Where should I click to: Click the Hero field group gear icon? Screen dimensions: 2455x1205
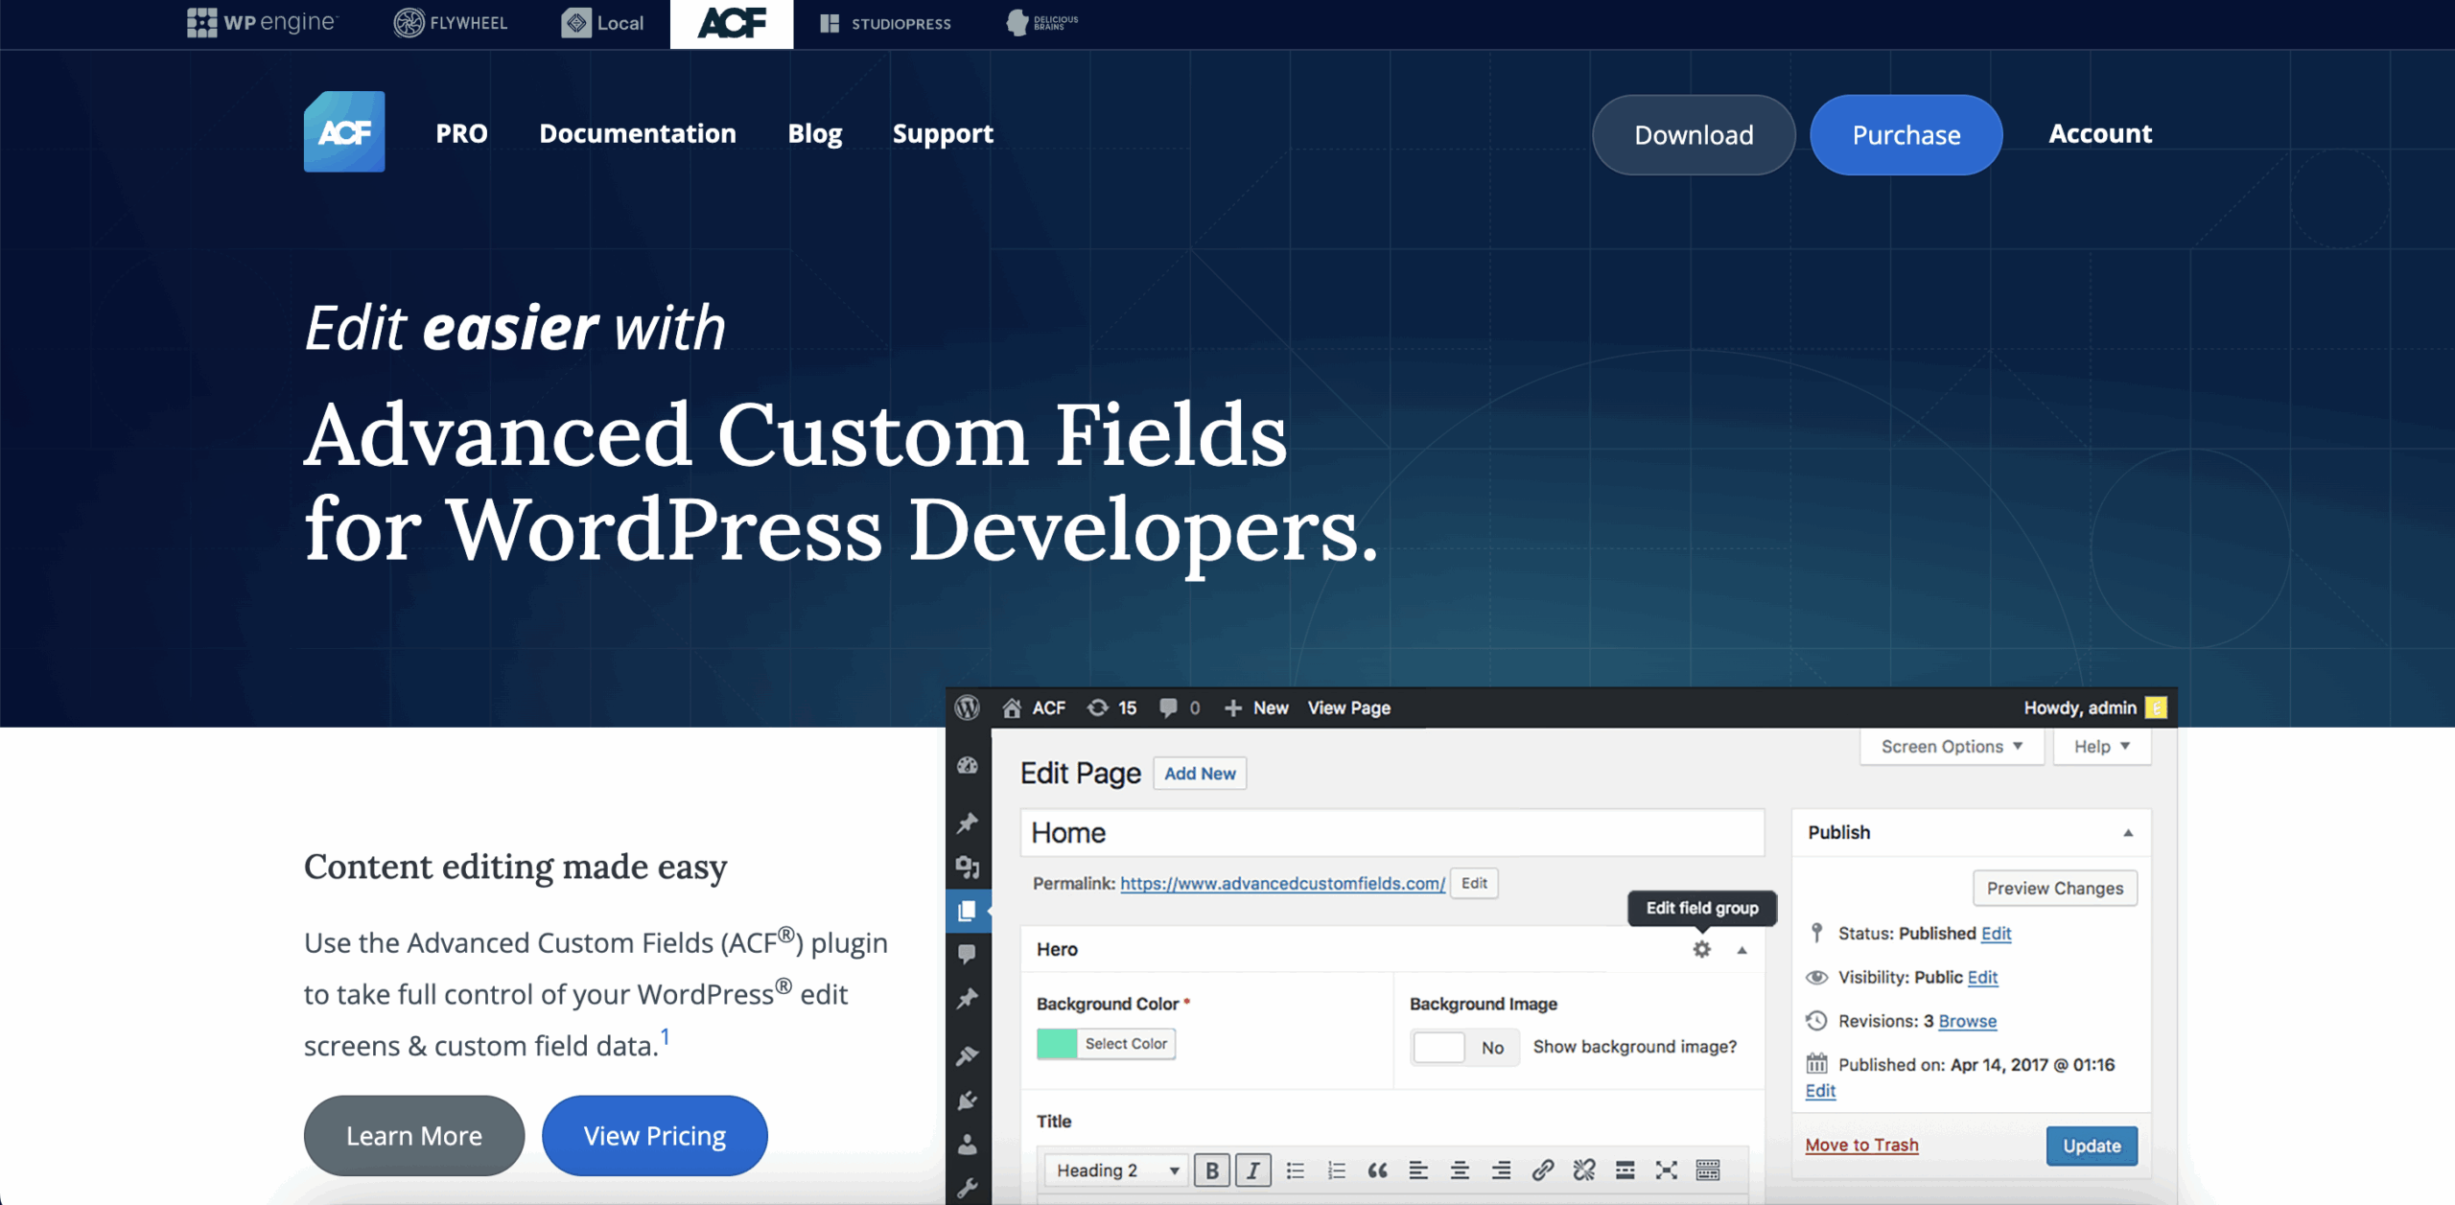point(1701,949)
